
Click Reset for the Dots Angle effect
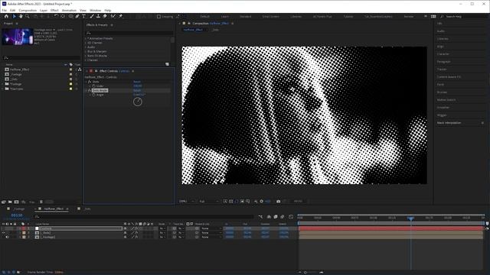pos(137,90)
